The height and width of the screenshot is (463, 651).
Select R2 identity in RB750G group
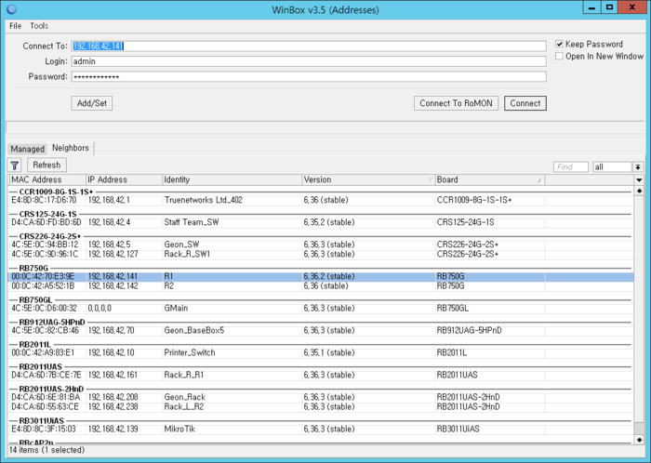coord(168,285)
